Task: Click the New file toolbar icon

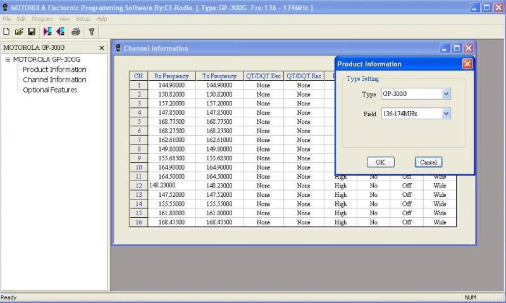Action: coord(6,31)
